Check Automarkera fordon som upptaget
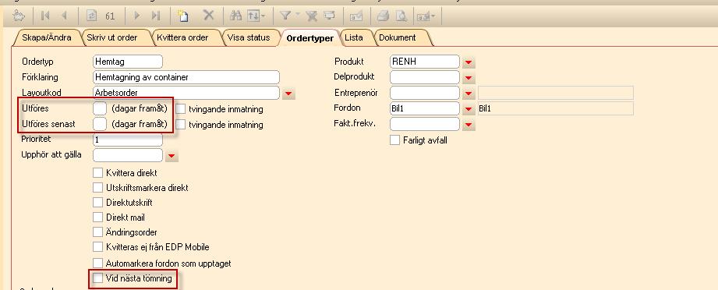The image size is (718, 290). pyautogui.click(x=97, y=263)
